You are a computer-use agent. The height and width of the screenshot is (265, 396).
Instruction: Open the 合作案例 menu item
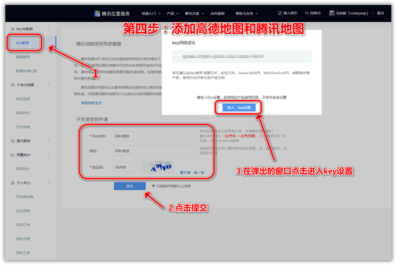click(x=217, y=13)
